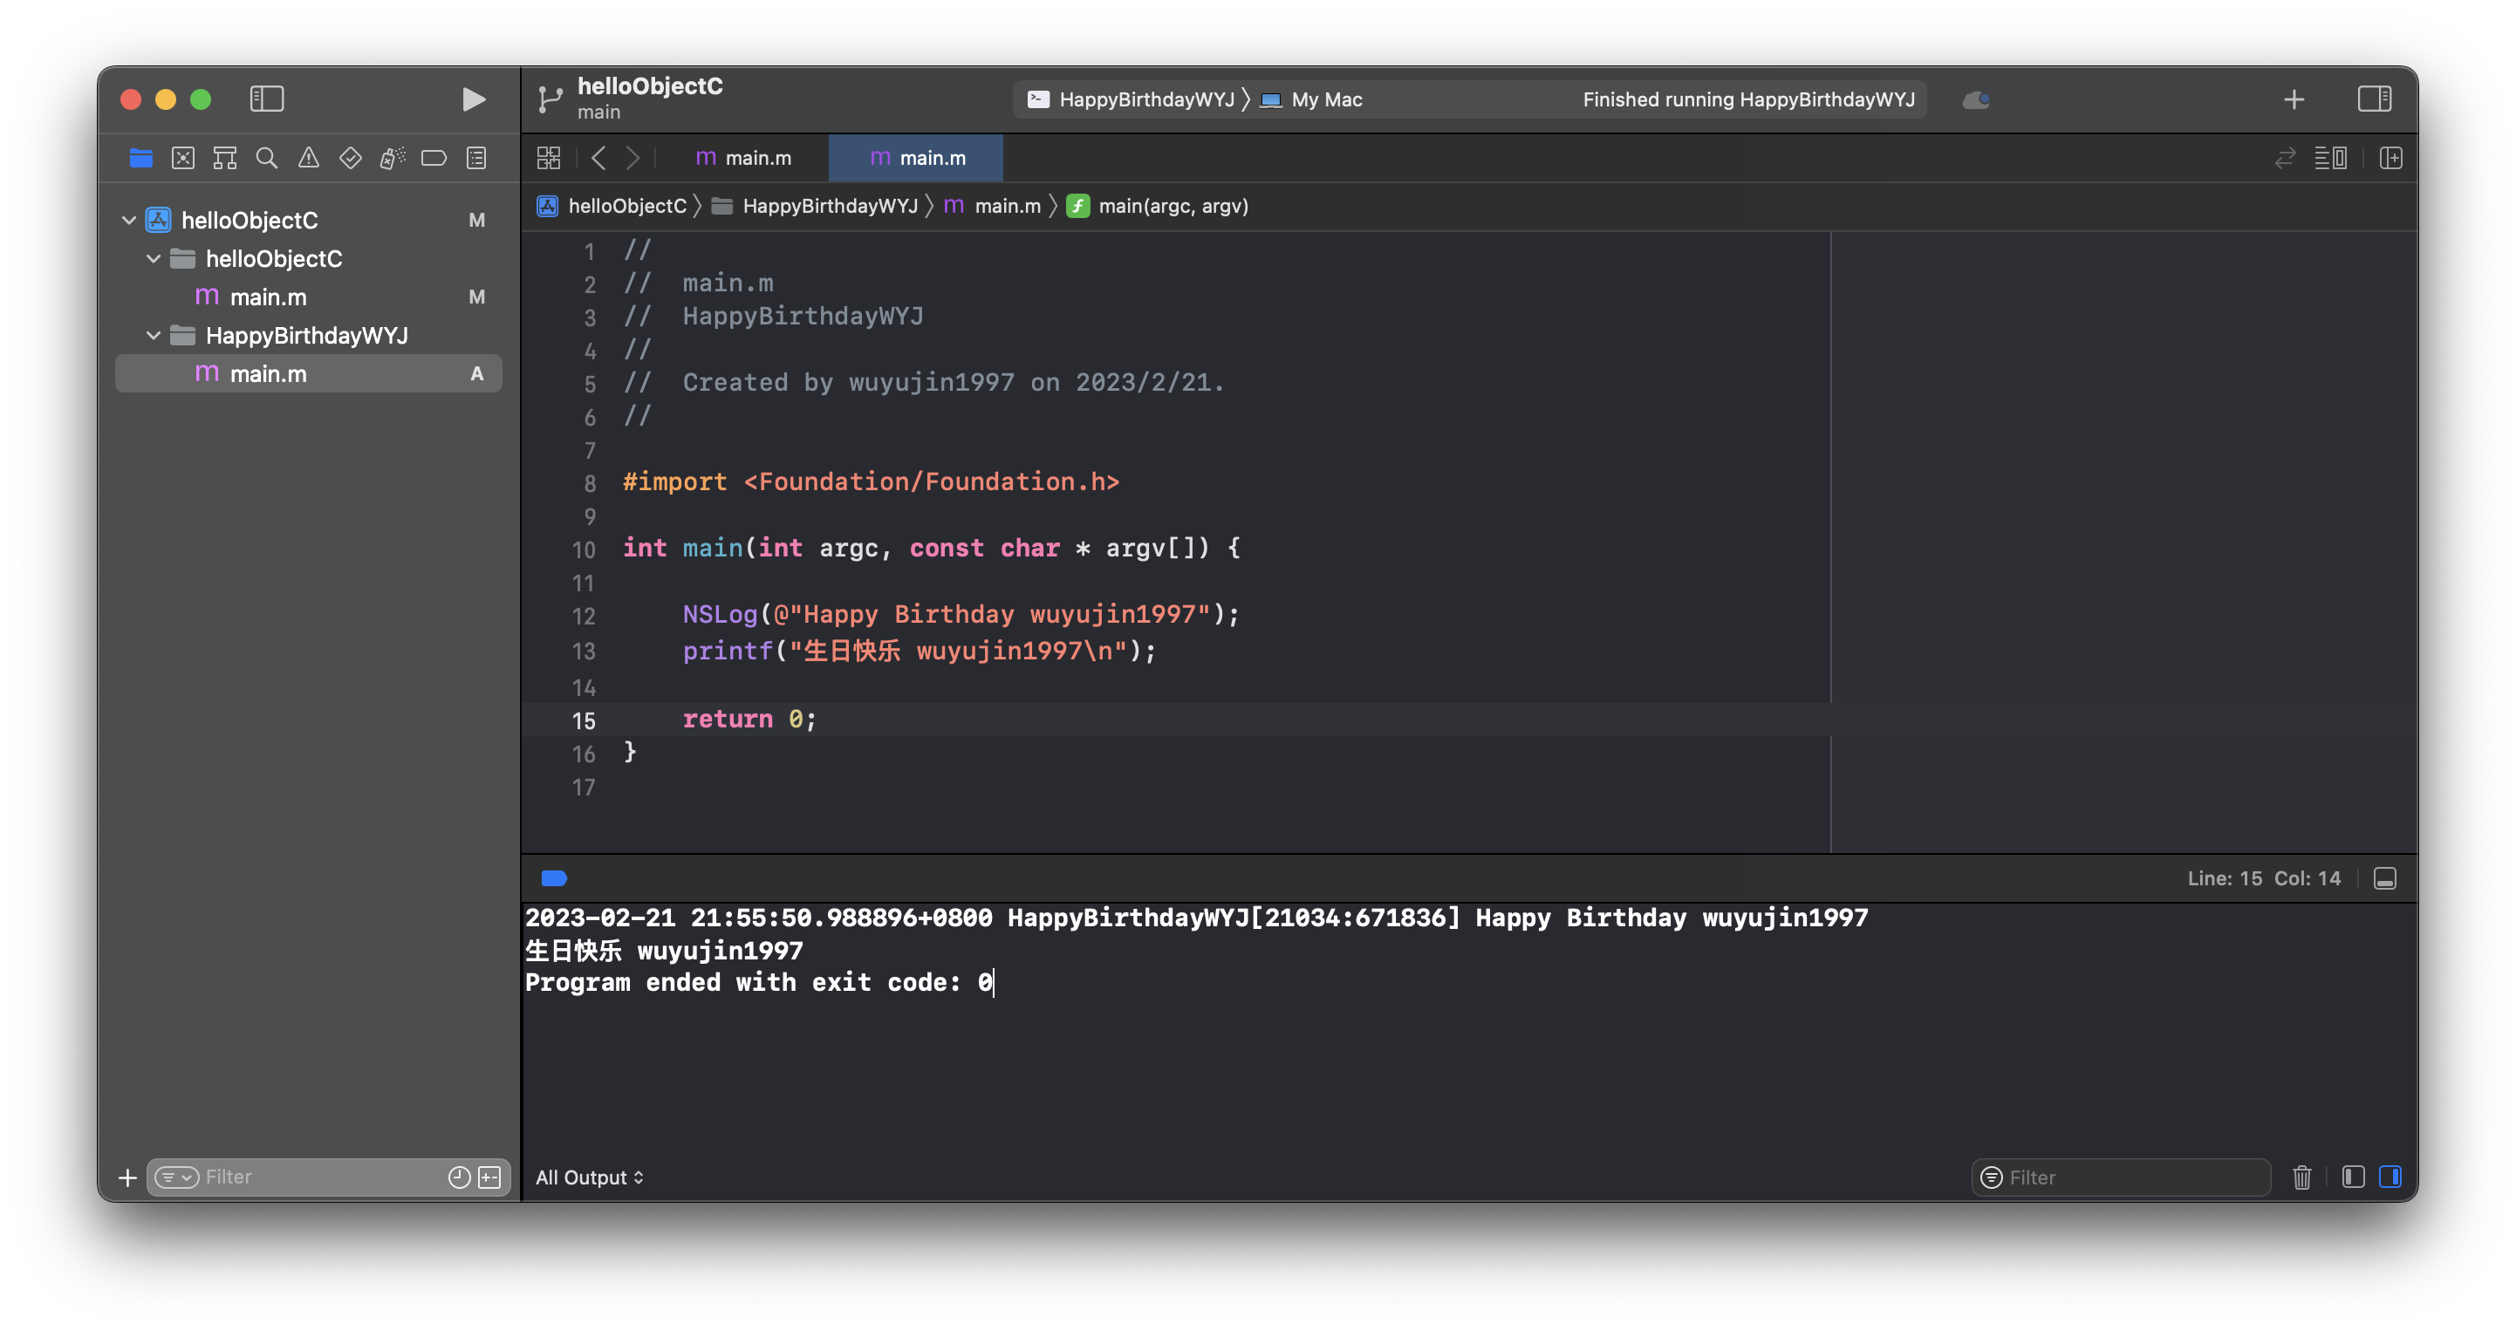Select the HappyBirthdayWYJ folder row
The height and width of the screenshot is (1331, 2516).
pos(309,336)
